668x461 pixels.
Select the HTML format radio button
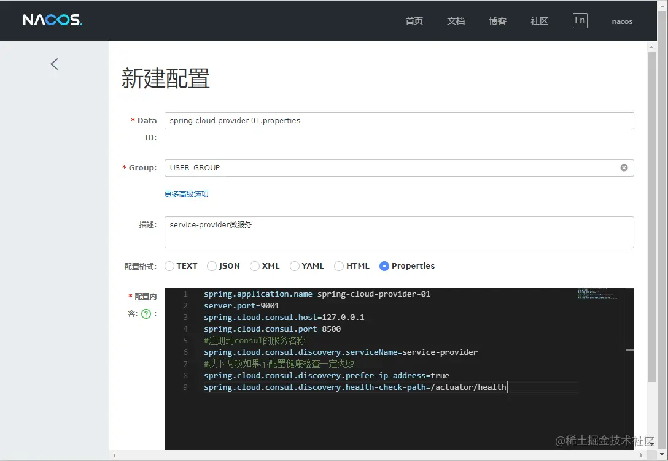(339, 266)
